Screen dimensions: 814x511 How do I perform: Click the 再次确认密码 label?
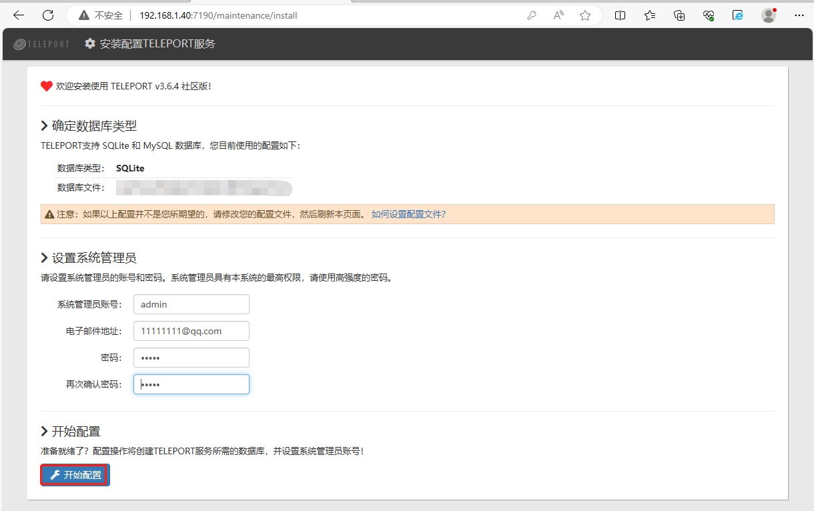click(x=94, y=384)
